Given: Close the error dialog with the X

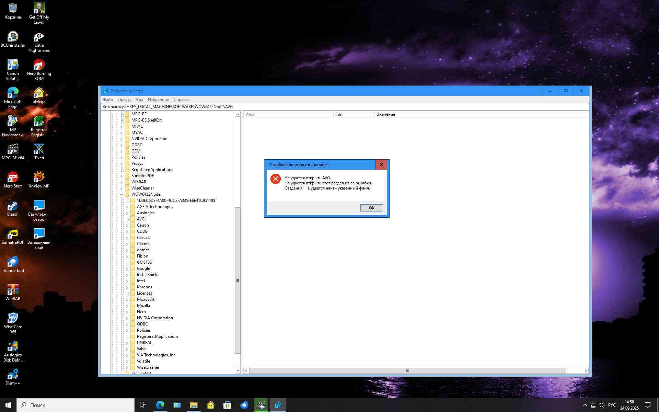Looking at the screenshot, I should click(x=381, y=165).
